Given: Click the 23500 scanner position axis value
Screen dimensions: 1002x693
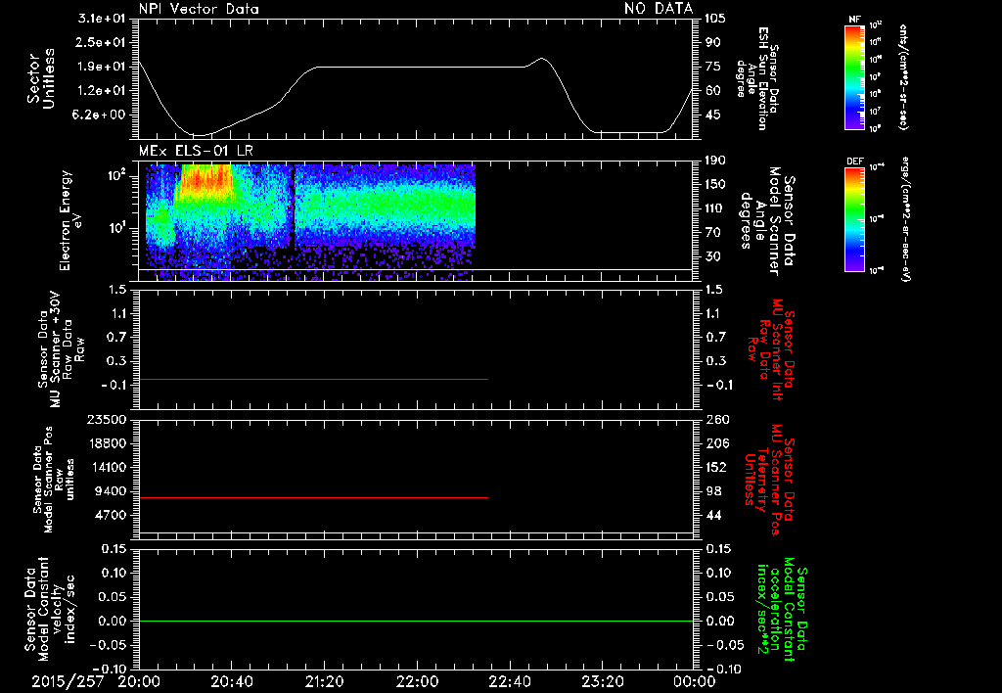Looking at the screenshot, I should pyautogui.click(x=108, y=420).
